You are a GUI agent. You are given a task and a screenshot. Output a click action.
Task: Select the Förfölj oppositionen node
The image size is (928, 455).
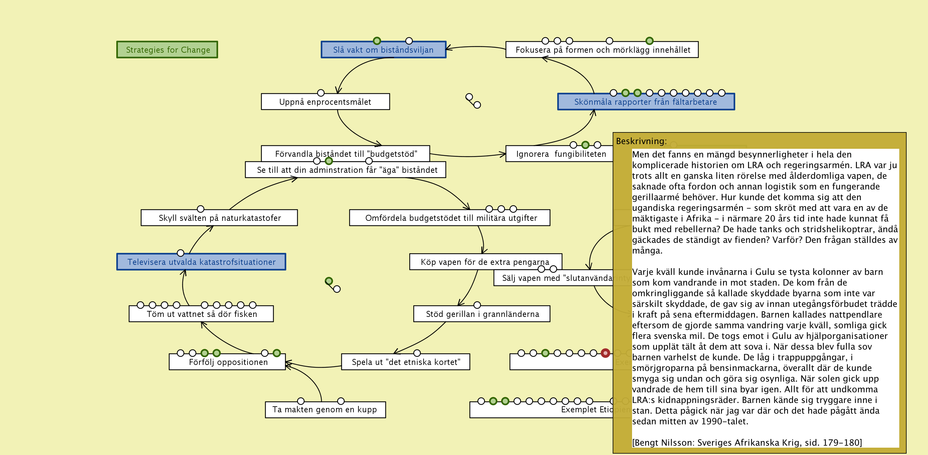click(x=228, y=362)
